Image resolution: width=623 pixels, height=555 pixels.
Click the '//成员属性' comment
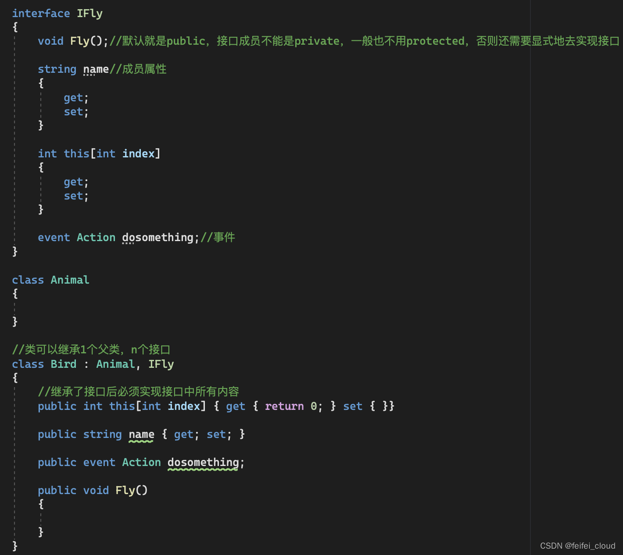click(x=138, y=70)
